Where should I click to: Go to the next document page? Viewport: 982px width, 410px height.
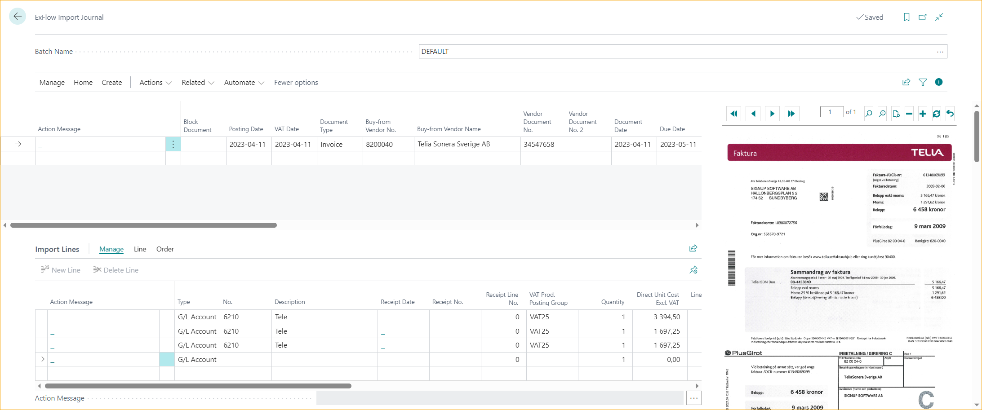tap(772, 114)
